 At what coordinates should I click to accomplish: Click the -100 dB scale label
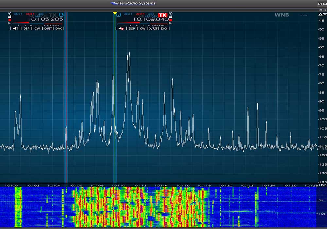pos(322,119)
